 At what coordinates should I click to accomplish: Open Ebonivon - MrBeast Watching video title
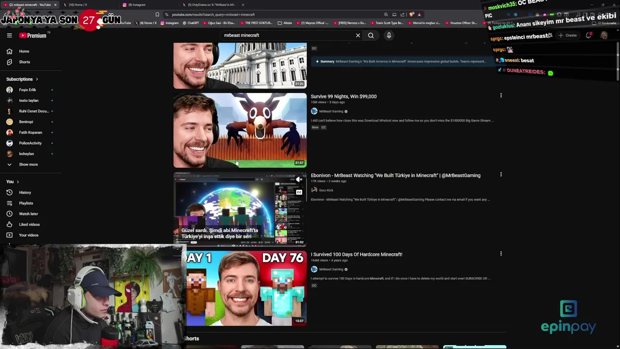(396, 175)
